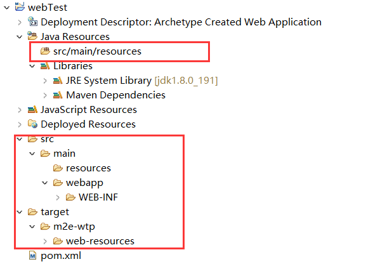This screenshot has height=264, width=366.
Task: Click the pom.xml Maven file icon
Action: (33, 255)
